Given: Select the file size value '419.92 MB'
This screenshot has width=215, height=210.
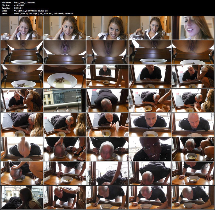Looking at the screenshot, I should [19, 5].
